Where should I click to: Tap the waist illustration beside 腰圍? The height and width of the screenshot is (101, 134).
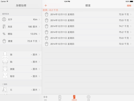point(5,69)
